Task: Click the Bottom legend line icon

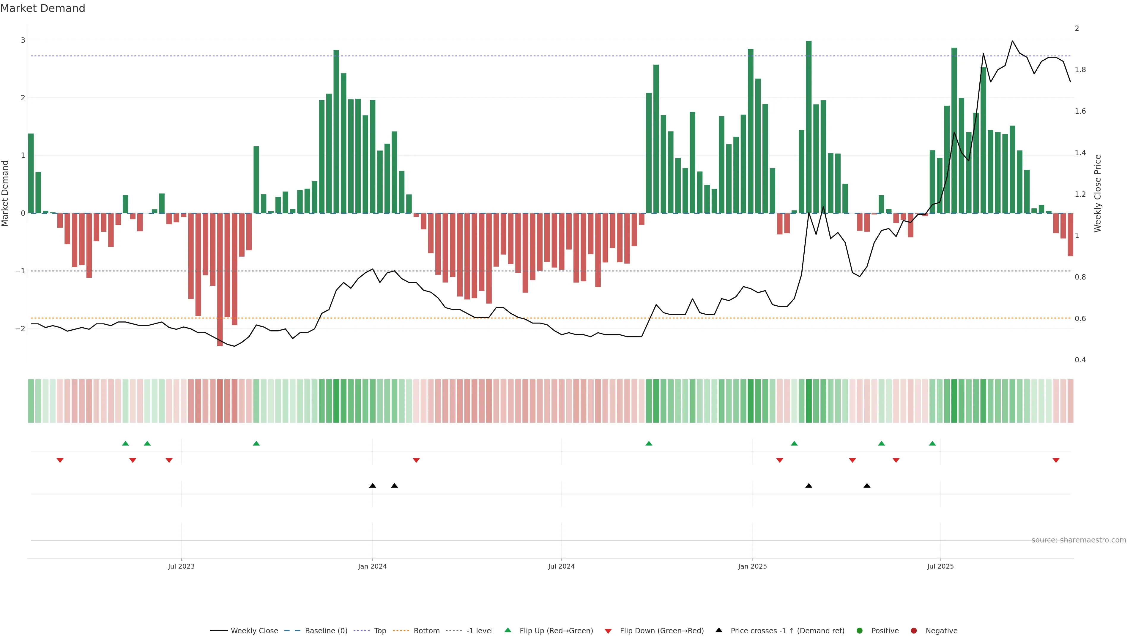Action: pyautogui.click(x=401, y=631)
